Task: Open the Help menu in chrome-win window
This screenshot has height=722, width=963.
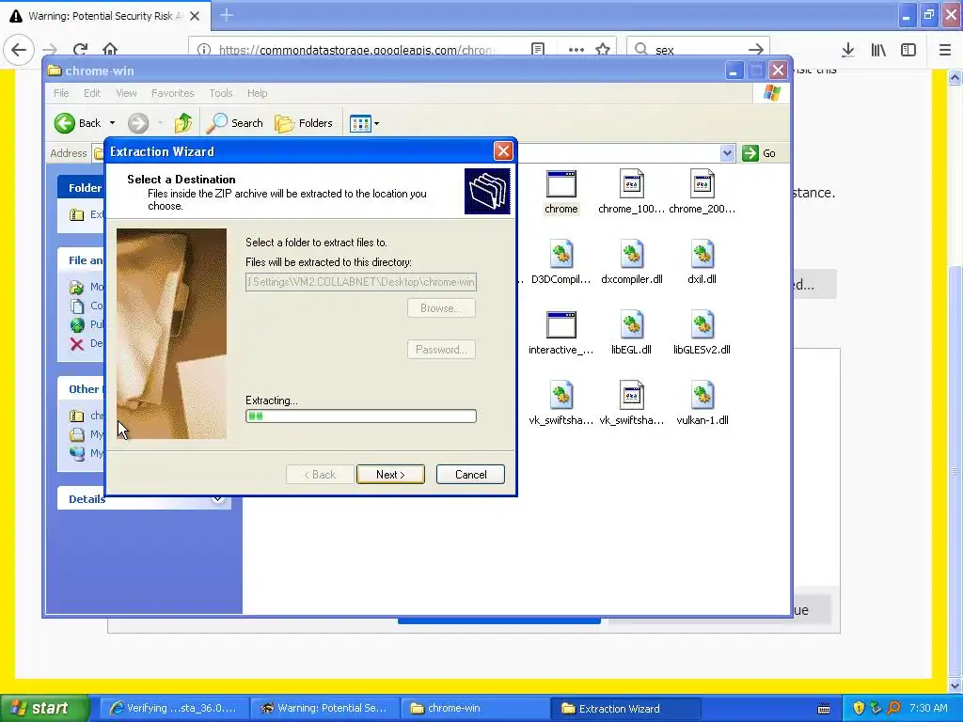Action: [x=257, y=93]
